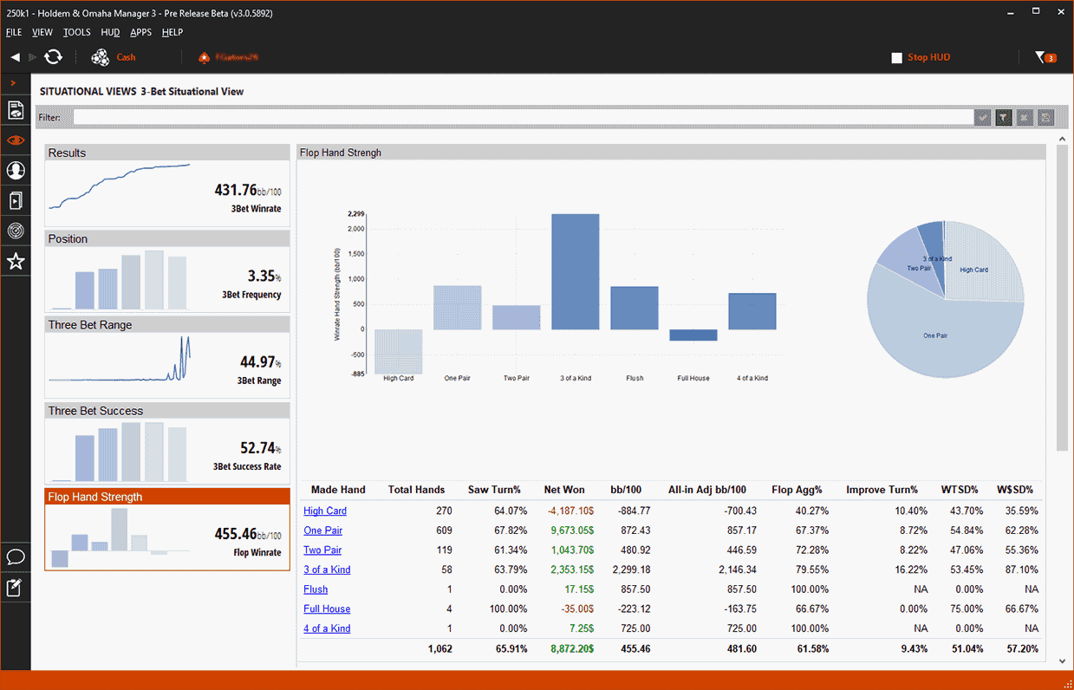Open the top-right filter icon with badge 3
1074x690 pixels.
pos(1045,57)
